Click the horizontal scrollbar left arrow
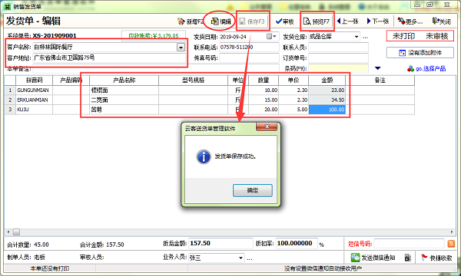The image size is (461, 276). [8, 232]
